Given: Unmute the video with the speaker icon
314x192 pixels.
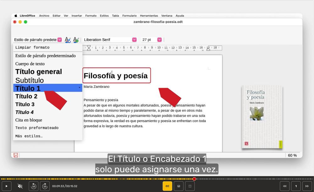Looking at the screenshot, I should (20, 186).
